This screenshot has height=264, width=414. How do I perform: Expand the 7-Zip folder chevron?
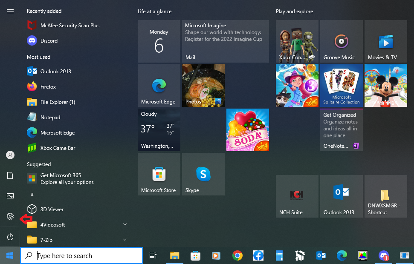pos(125,240)
